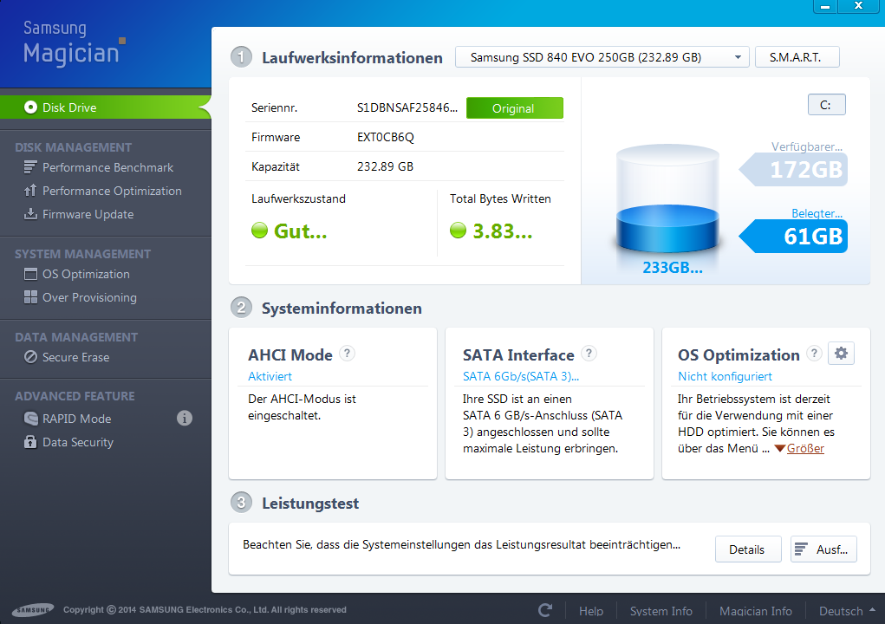Viewport: 885px width, 624px height.
Task: Open OS Optimization gear settings
Action: point(841,354)
